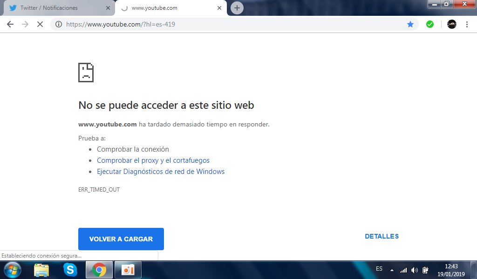Close the www.youtube.com tab
The width and height of the screenshot is (477, 279).
pyautogui.click(x=219, y=8)
